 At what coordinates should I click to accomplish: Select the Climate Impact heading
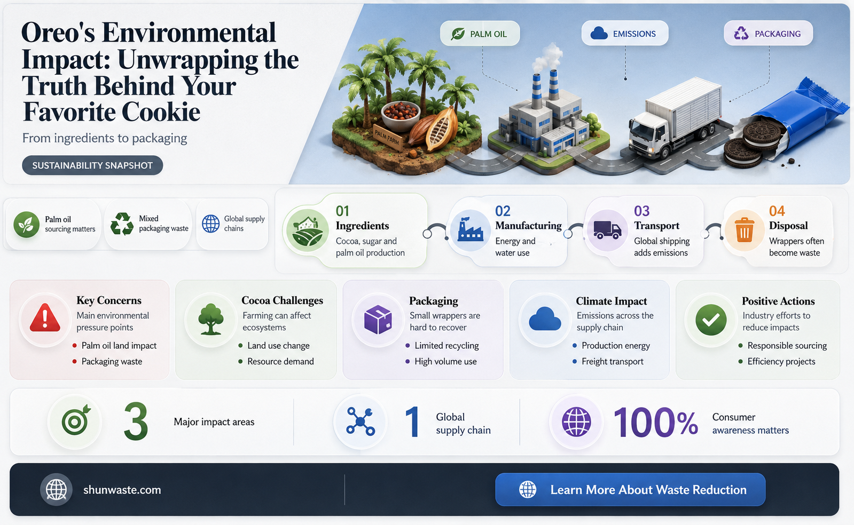(611, 301)
